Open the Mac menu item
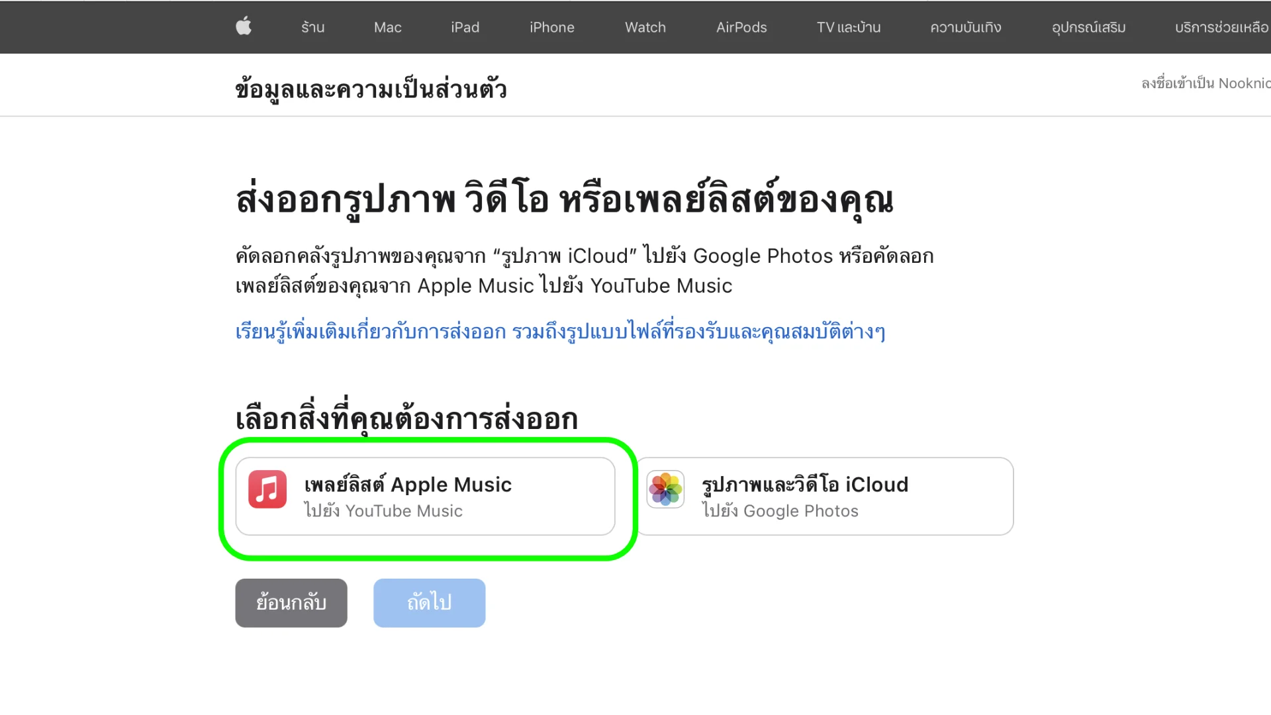This screenshot has height=715, width=1271. [387, 27]
